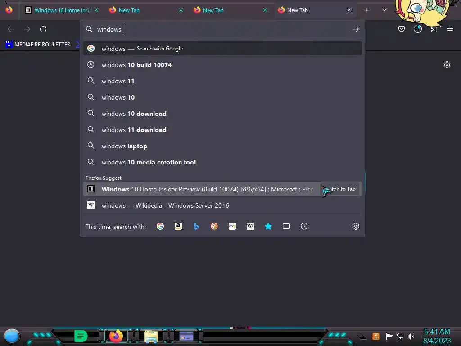The height and width of the screenshot is (346, 461).
Task: Open the clock showing 5:41 AM
Action: (437, 336)
